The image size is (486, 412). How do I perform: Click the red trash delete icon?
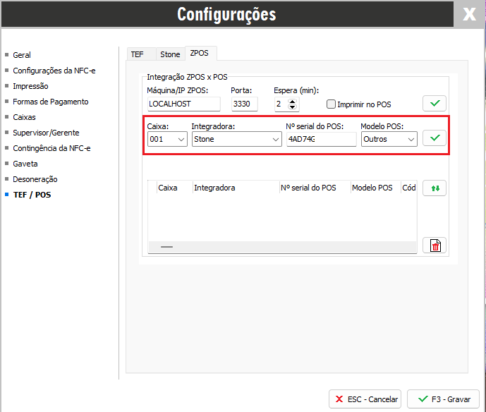pos(435,245)
